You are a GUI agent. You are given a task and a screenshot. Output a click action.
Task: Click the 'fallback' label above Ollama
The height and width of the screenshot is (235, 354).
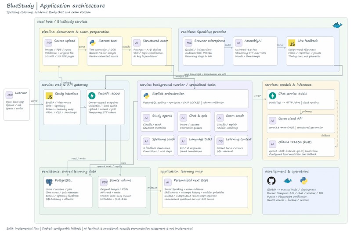tap(325, 135)
